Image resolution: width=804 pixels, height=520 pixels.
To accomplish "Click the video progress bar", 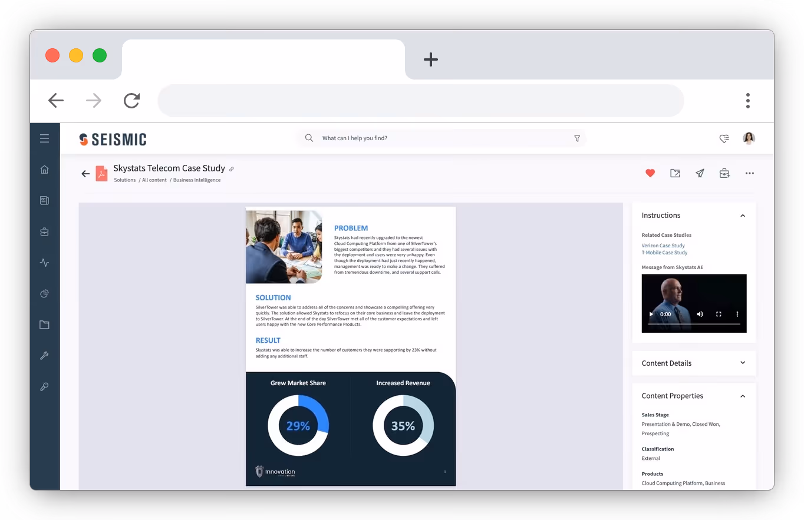I will pyautogui.click(x=694, y=324).
